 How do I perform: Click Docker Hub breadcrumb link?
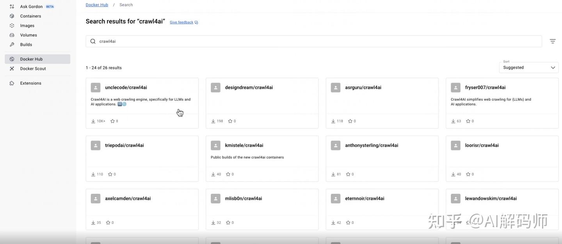tap(97, 5)
